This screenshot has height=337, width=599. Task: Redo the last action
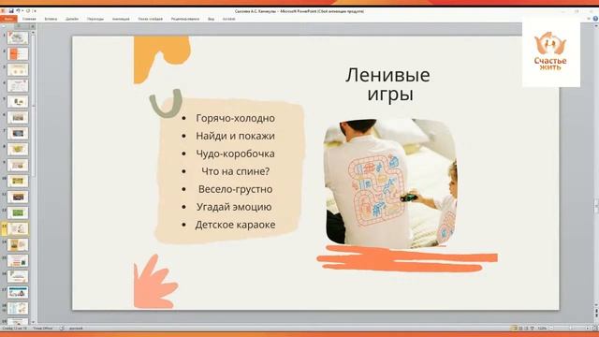pos(28,11)
